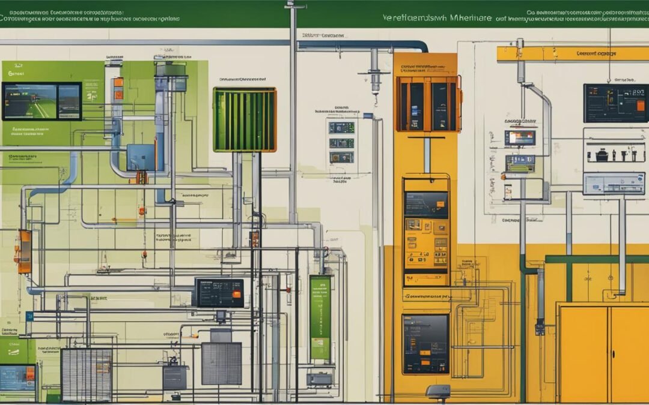Select the white equipment panel on the right
Screen dimensions: 649x405
coord(614,183)
